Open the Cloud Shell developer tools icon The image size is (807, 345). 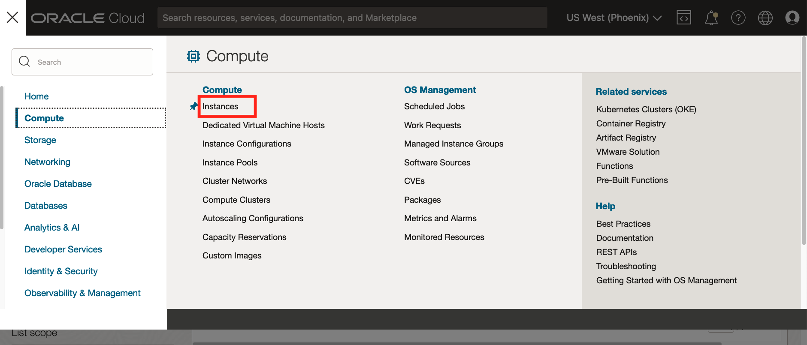pos(684,18)
